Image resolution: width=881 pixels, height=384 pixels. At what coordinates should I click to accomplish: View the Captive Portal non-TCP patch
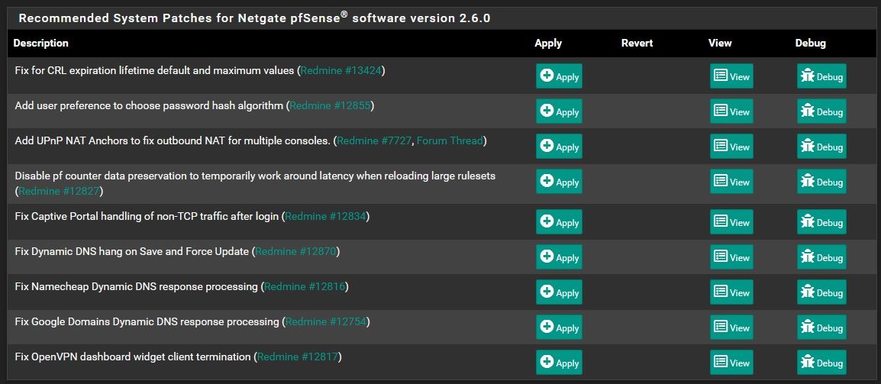[x=731, y=222]
